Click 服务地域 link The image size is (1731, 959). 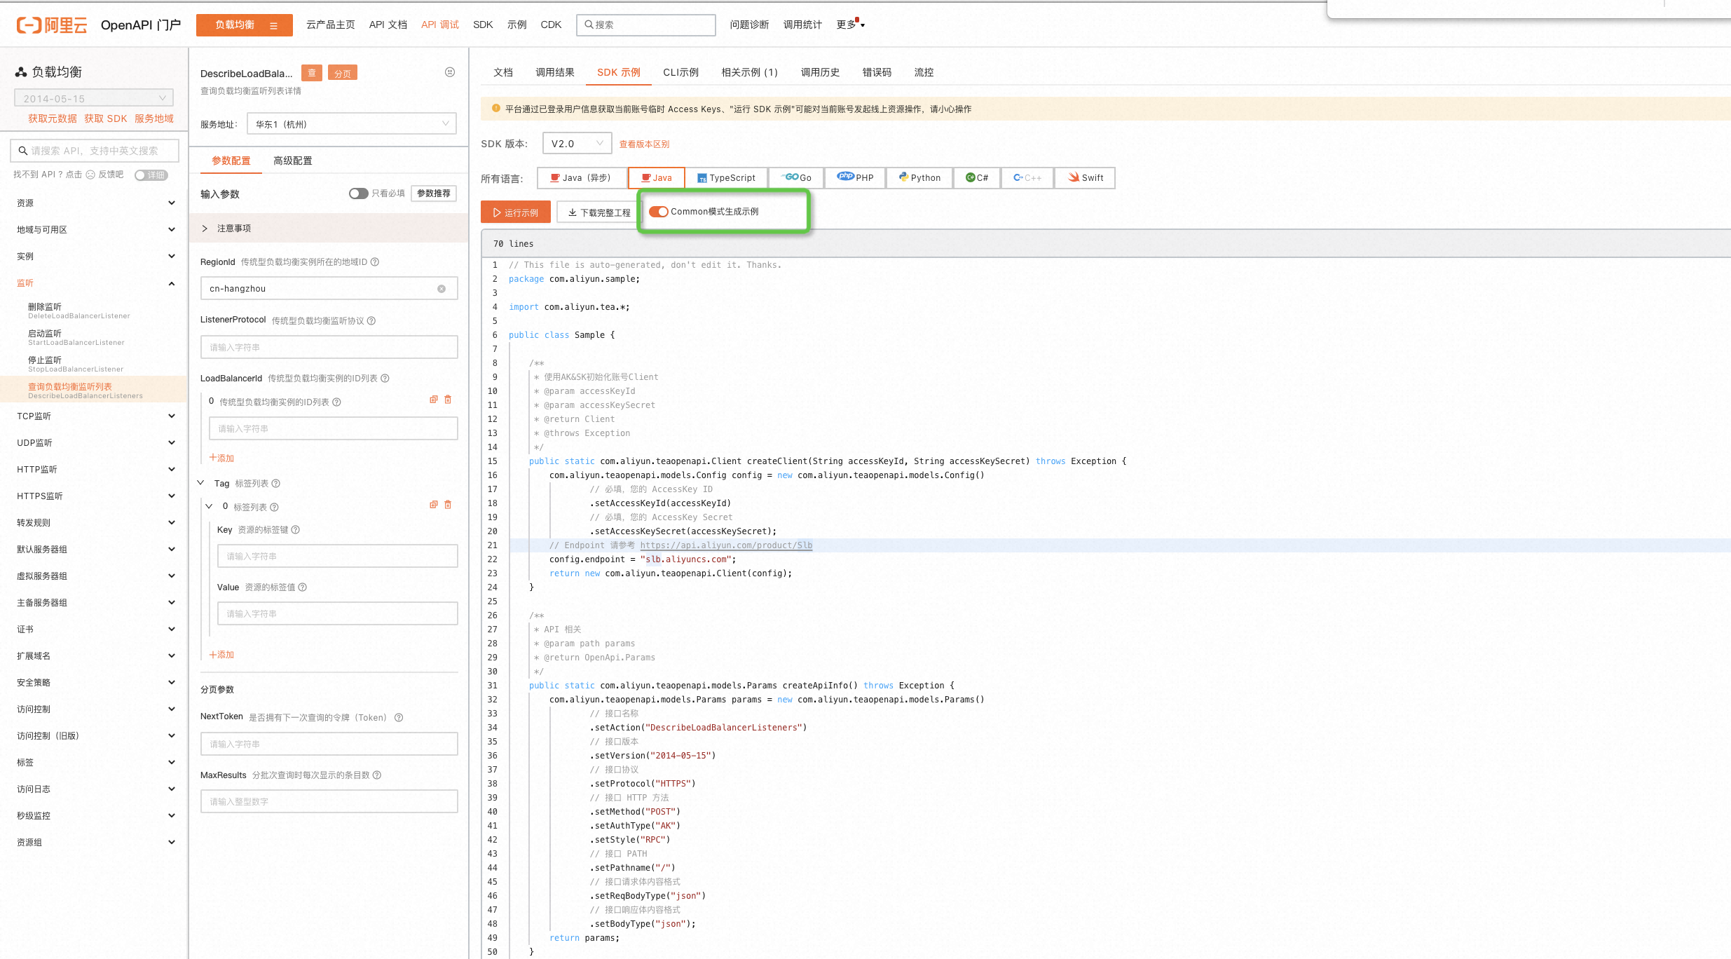tap(153, 118)
